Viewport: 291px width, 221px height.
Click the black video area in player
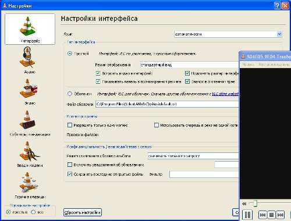tap(265, 133)
